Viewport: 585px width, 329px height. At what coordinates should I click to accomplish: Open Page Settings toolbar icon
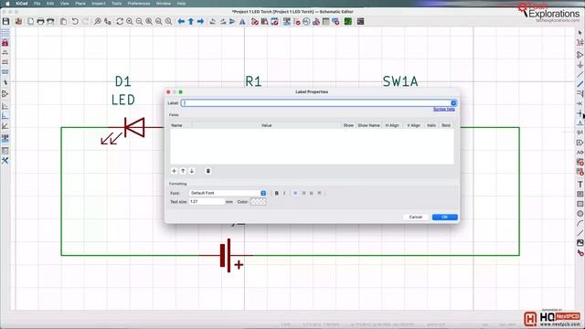30,22
